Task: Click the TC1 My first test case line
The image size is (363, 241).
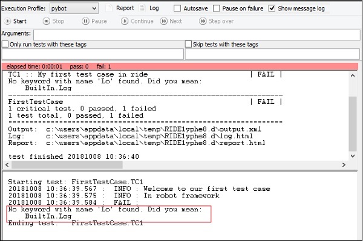Action: pos(145,74)
